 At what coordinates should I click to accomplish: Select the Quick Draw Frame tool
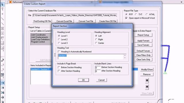click(x=2, y=23)
